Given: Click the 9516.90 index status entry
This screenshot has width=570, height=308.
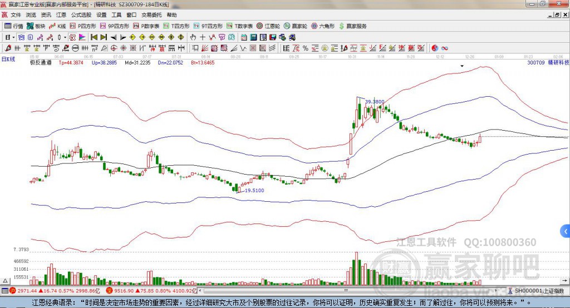Looking at the screenshot, I should click(151, 291).
